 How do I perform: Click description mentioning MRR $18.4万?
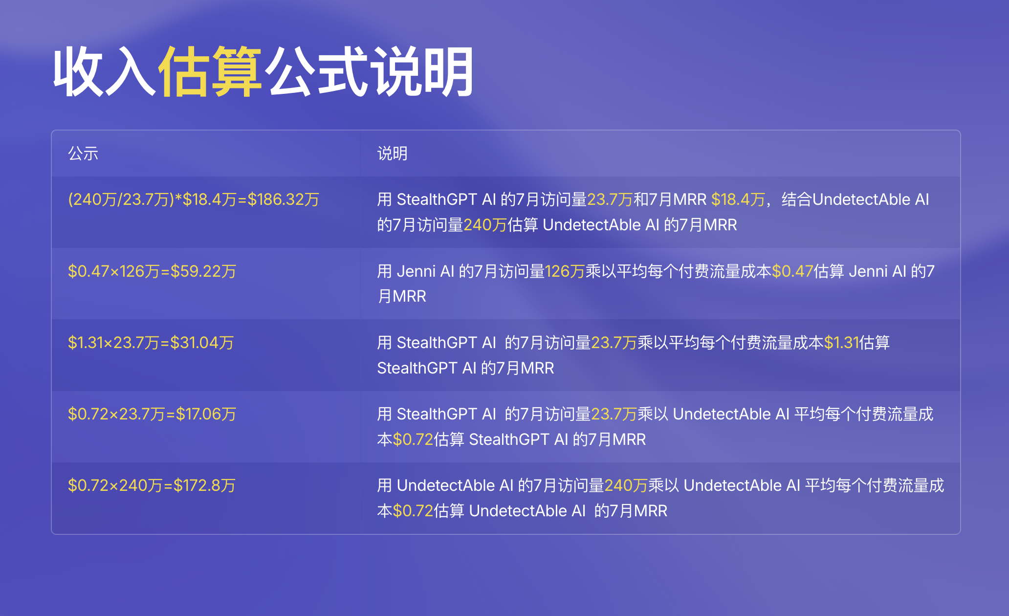653,212
